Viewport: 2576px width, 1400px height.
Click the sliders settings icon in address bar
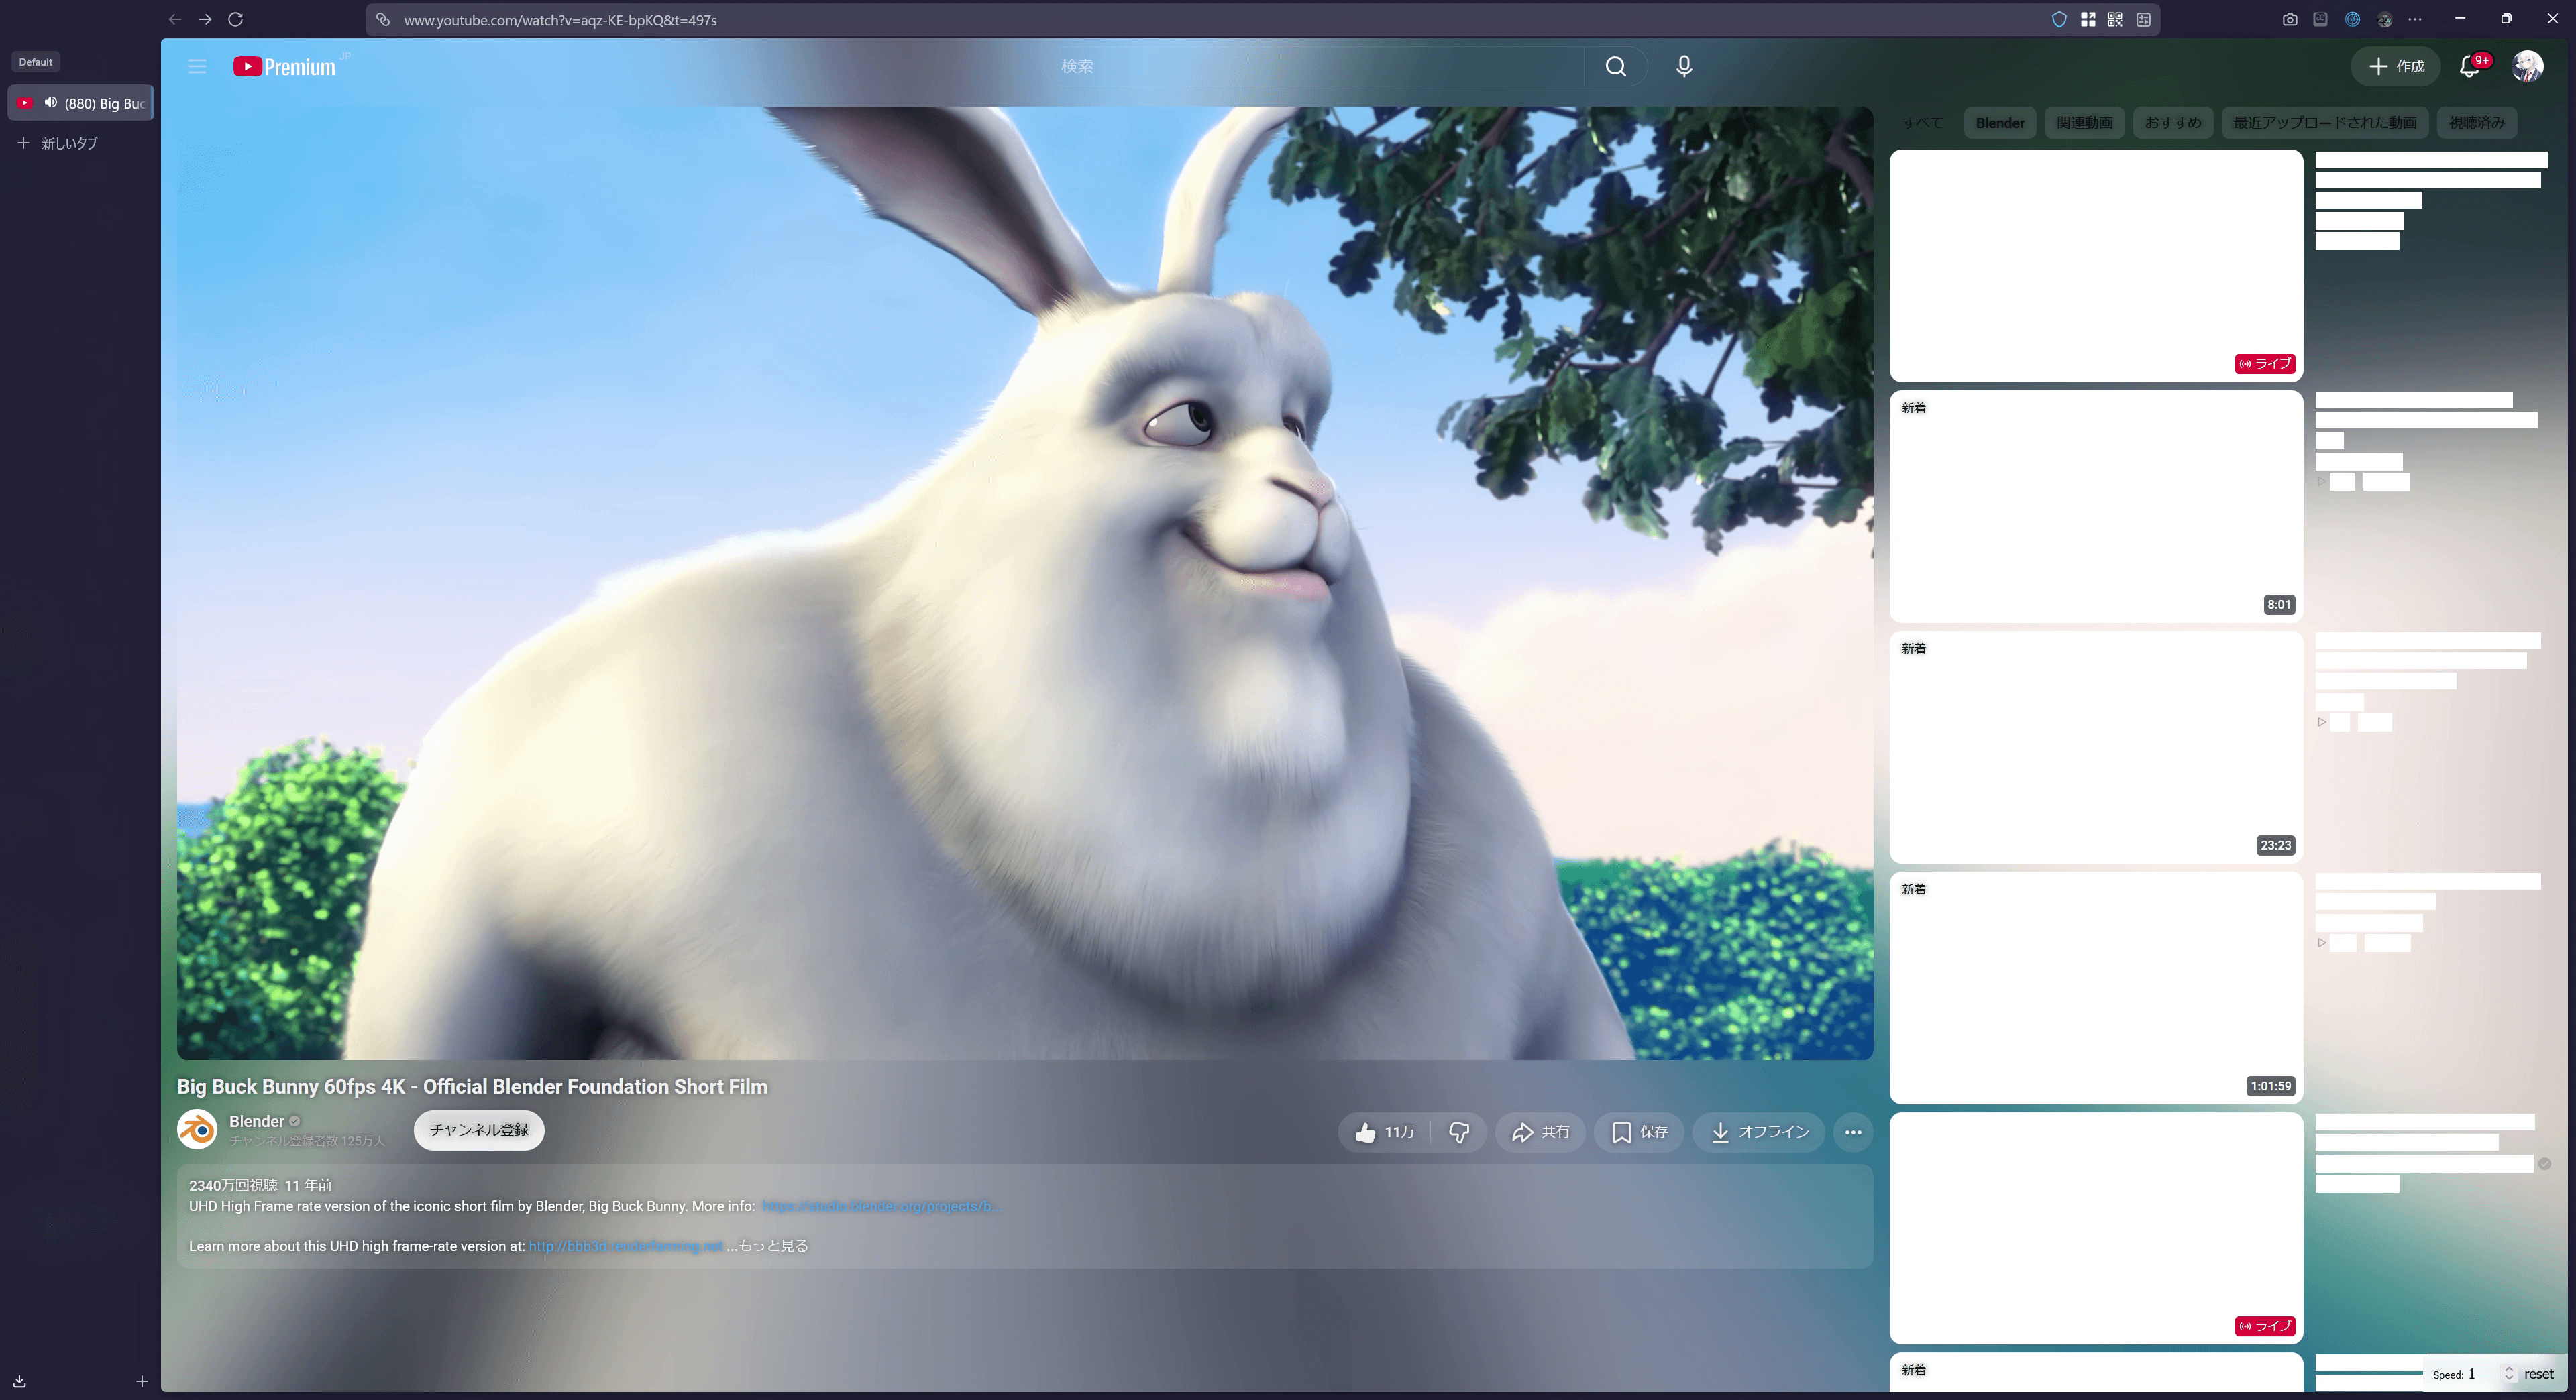coord(2143,19)
